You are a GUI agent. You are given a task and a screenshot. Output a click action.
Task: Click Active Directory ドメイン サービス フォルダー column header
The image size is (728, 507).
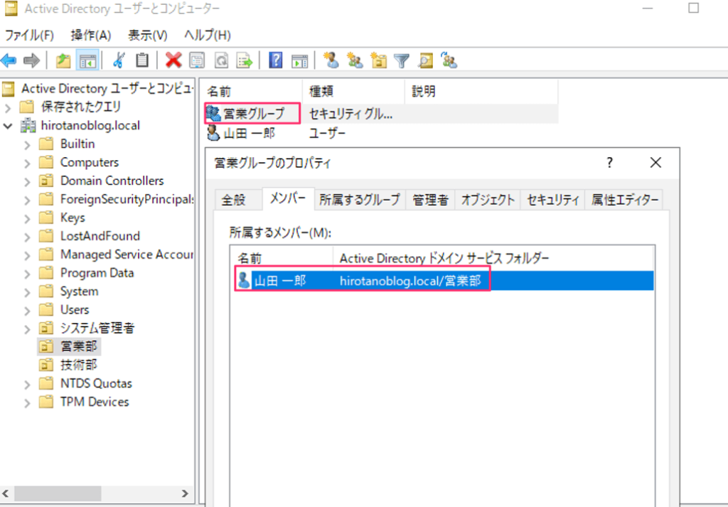[493, 259]
